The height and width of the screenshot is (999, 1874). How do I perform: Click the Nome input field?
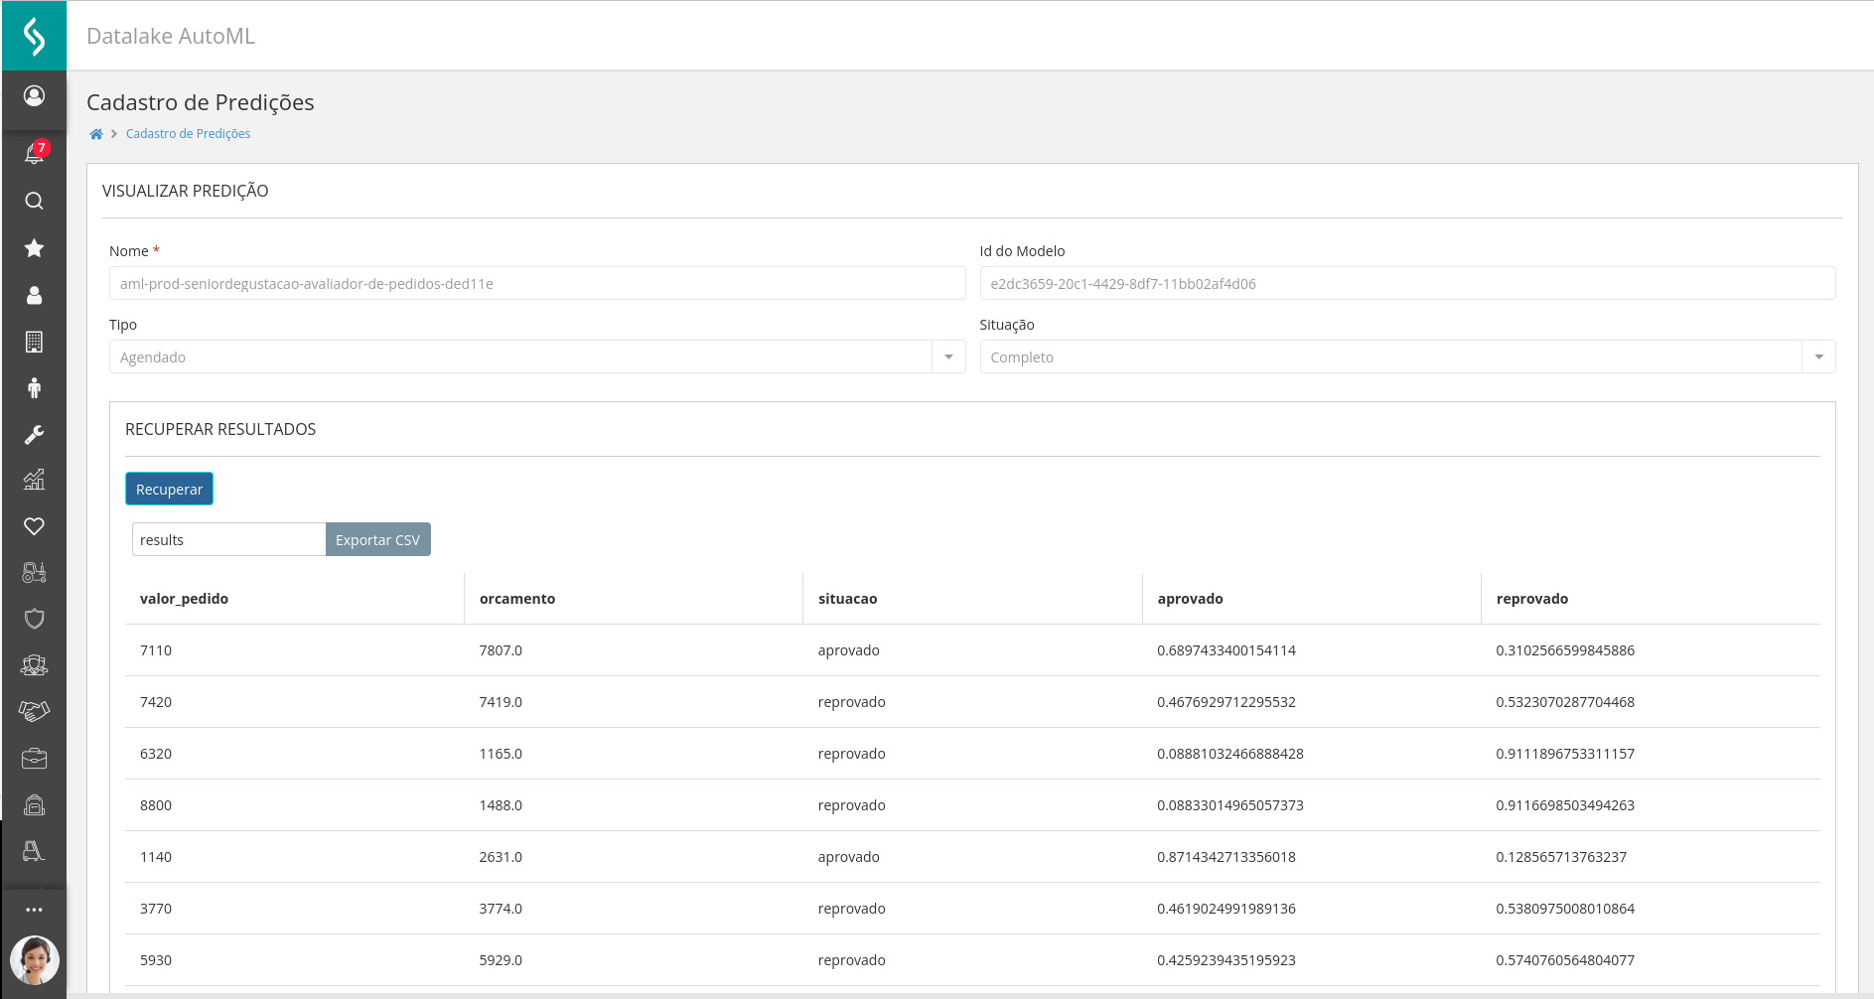click(x=537, y=283)
